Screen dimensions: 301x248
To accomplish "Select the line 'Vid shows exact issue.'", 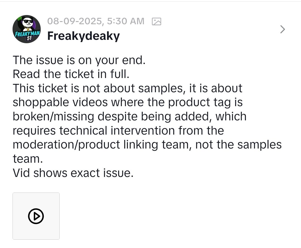I will [73, 173].
